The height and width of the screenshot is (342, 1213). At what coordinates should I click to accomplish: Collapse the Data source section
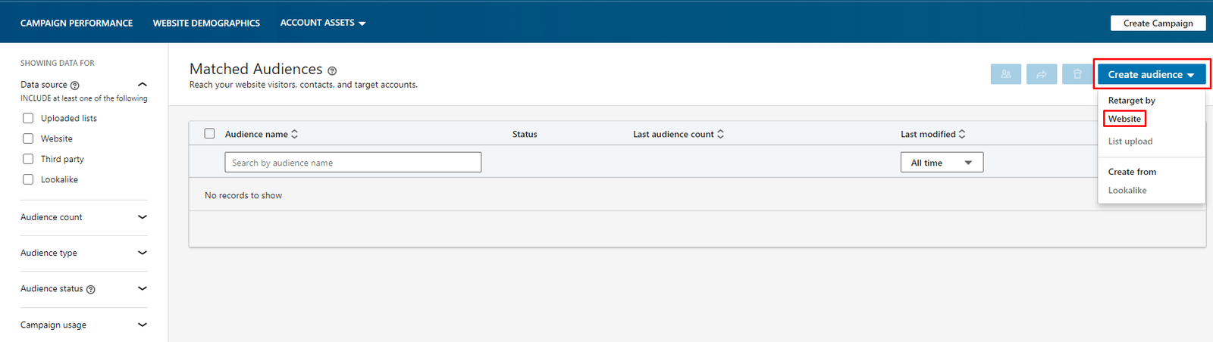click(x=142, y=85)
